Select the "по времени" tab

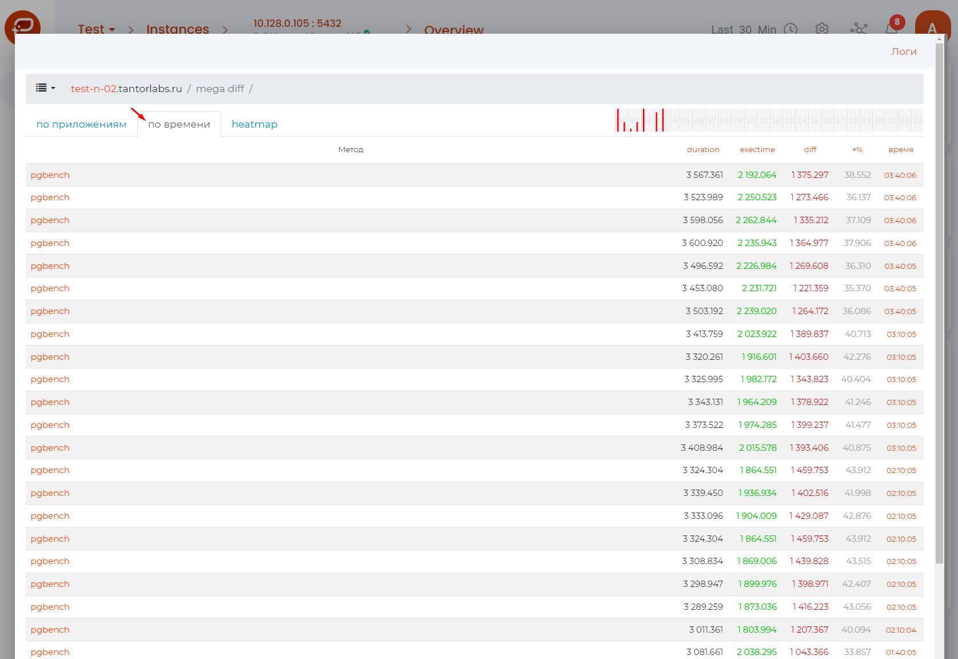point(179,124)
